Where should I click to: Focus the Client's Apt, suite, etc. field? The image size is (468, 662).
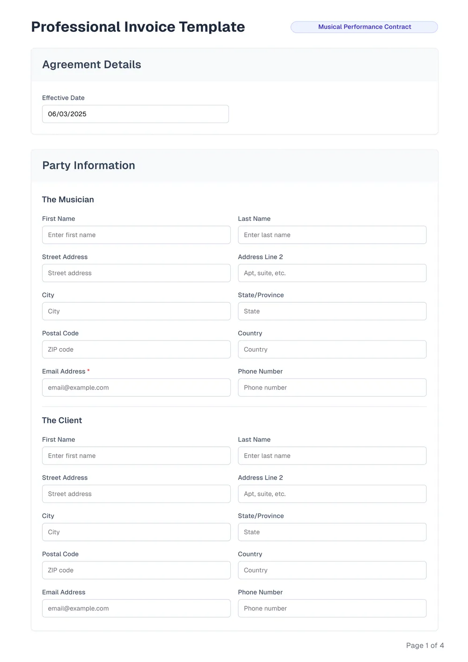(x=332, y=494)
